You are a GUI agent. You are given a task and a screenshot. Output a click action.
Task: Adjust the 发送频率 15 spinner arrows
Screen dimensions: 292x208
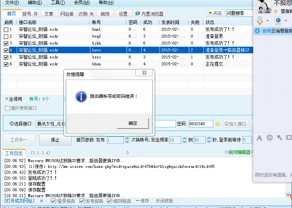(x=184, y=140)
